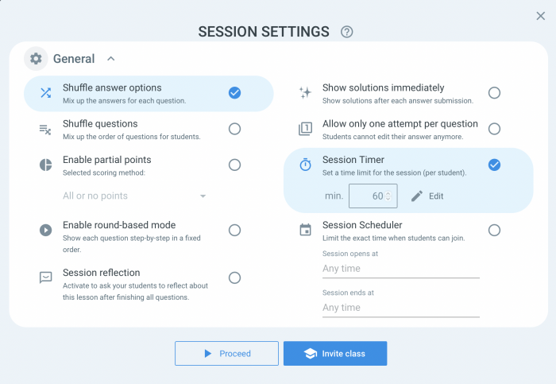Collapse the General section chevron
Screen dimensions: 556x384
[111, 59]
